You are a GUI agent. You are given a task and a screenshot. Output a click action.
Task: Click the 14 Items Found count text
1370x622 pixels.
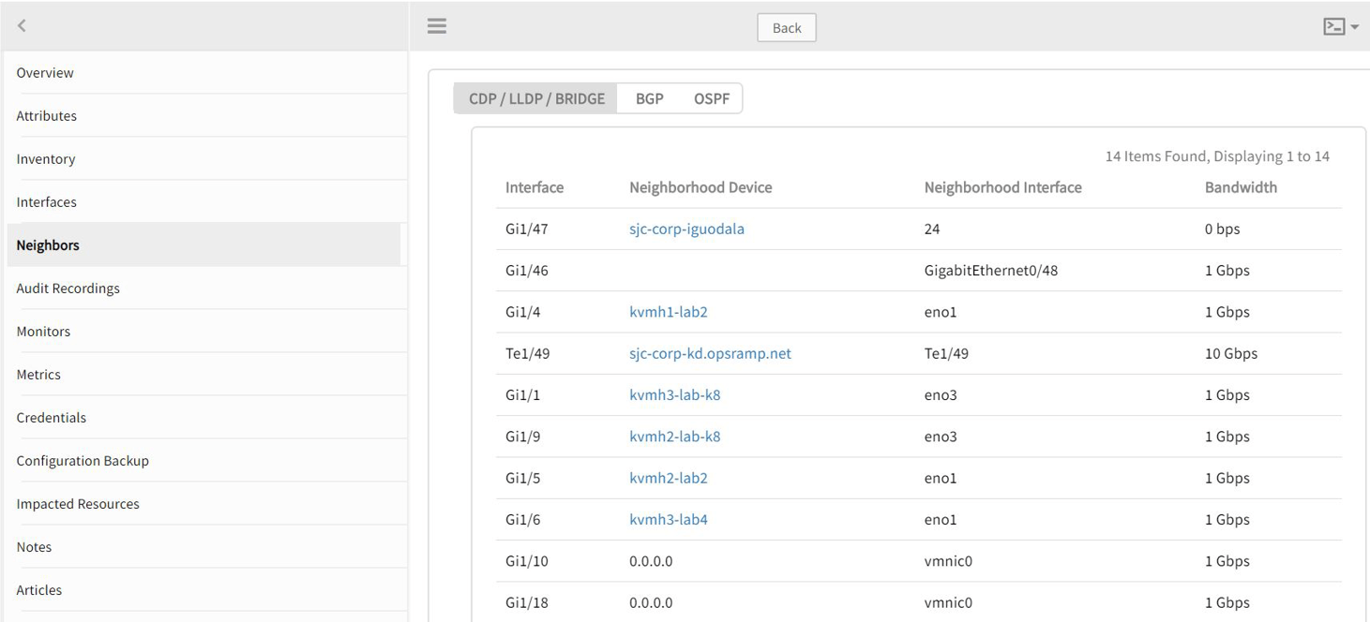pyautogui.click(x=1217, y=156)
